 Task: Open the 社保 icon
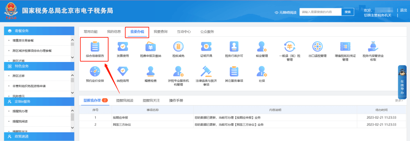point(262,72)
